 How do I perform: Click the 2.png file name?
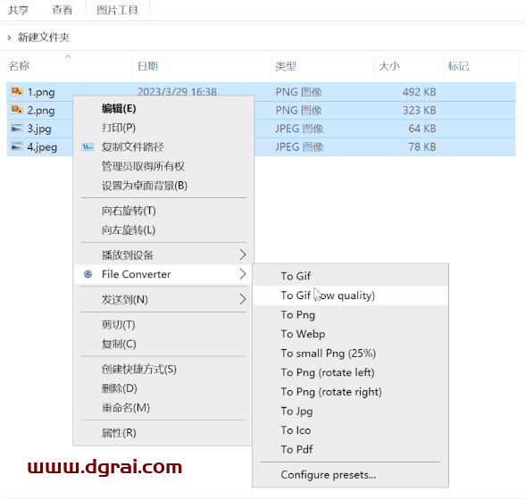[41, 110]
